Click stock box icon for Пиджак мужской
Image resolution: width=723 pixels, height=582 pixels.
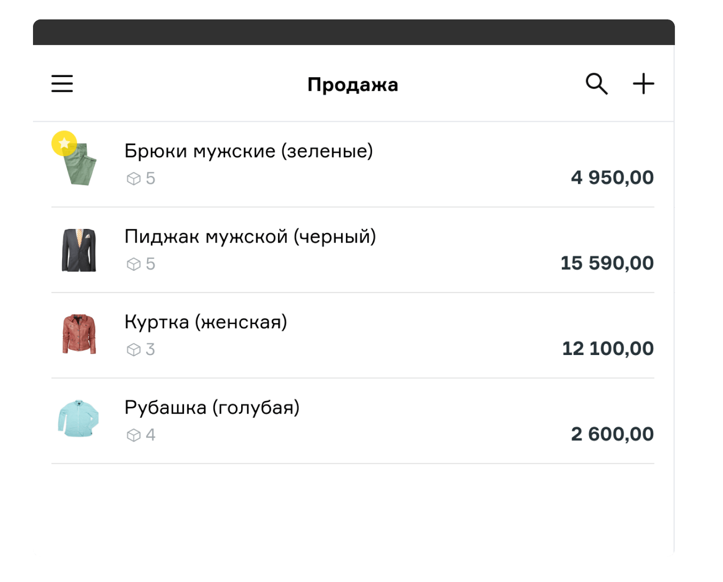point(133,264)
